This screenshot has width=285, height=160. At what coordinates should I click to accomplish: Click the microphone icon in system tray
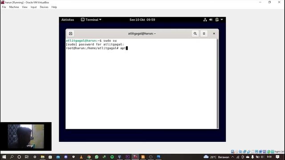pos(252,157)
